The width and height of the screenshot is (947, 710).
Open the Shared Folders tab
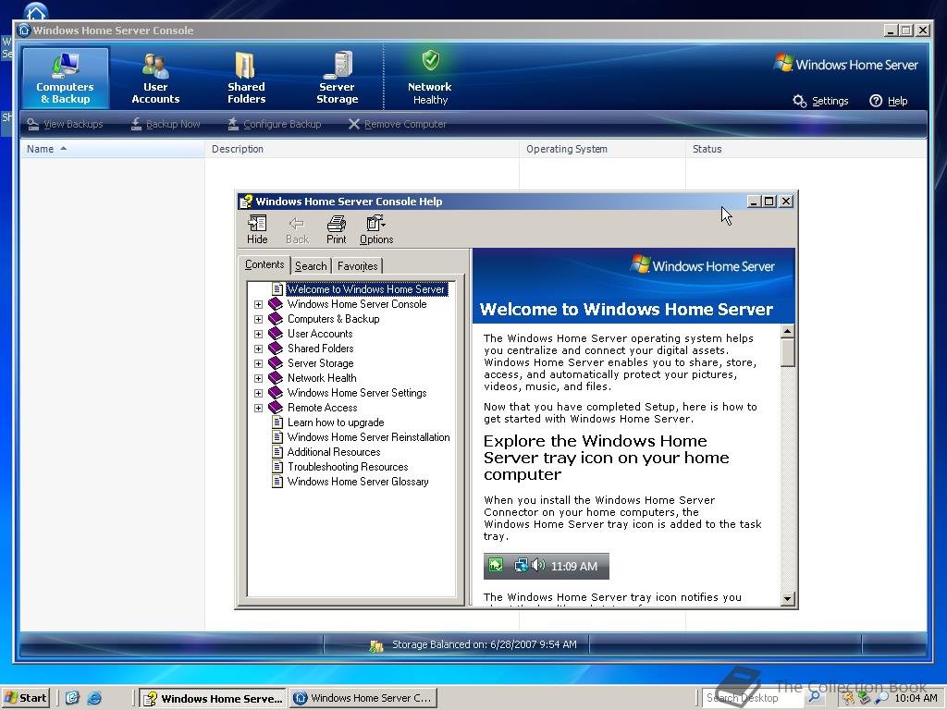[246, 79]
